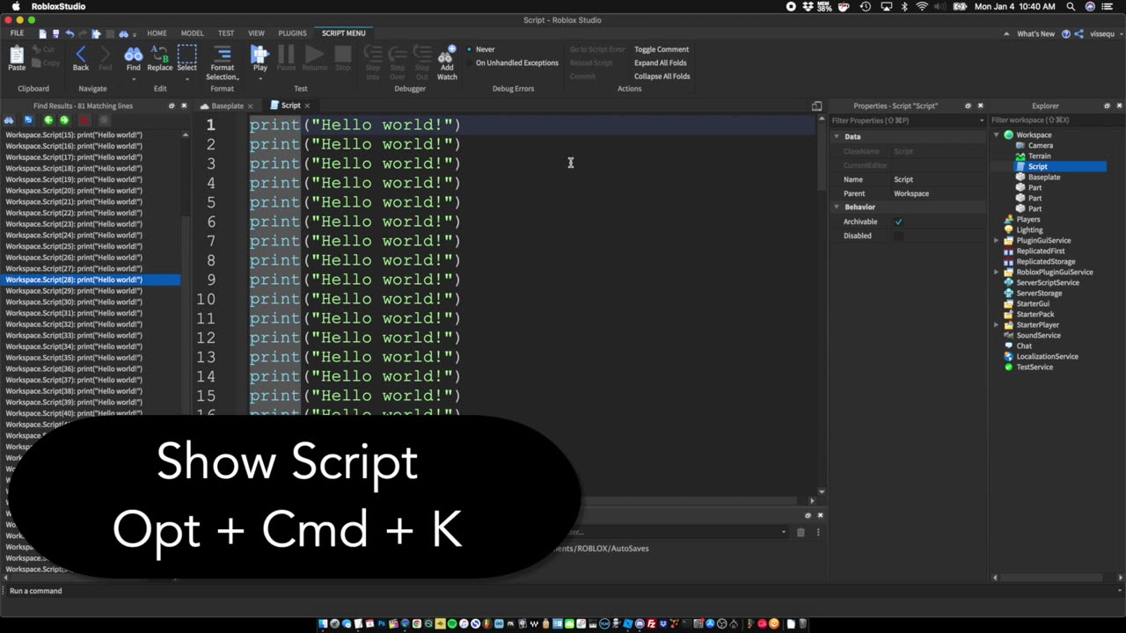Switch to the TEST ribbon tab
Screen dimensions: 1126x633
click(x=226, y=33)
